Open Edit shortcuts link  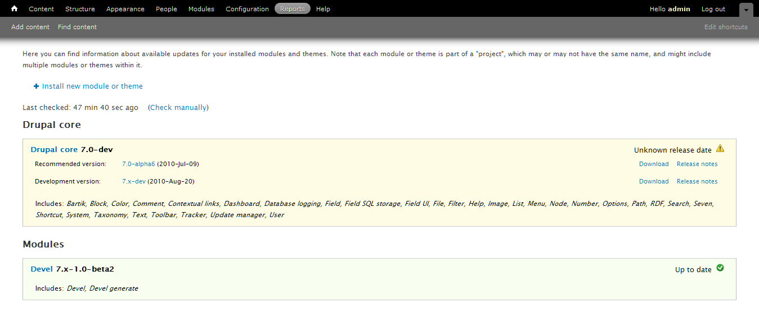click(x=726, y=27)
